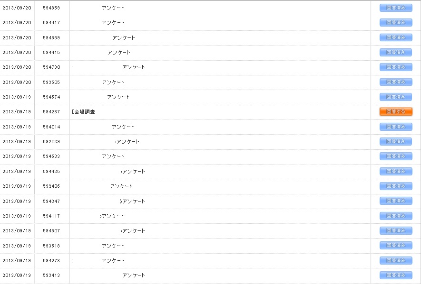421x284 pixels.
Task: Click 回答済み button for survey 594278
Action: point(396,260)
